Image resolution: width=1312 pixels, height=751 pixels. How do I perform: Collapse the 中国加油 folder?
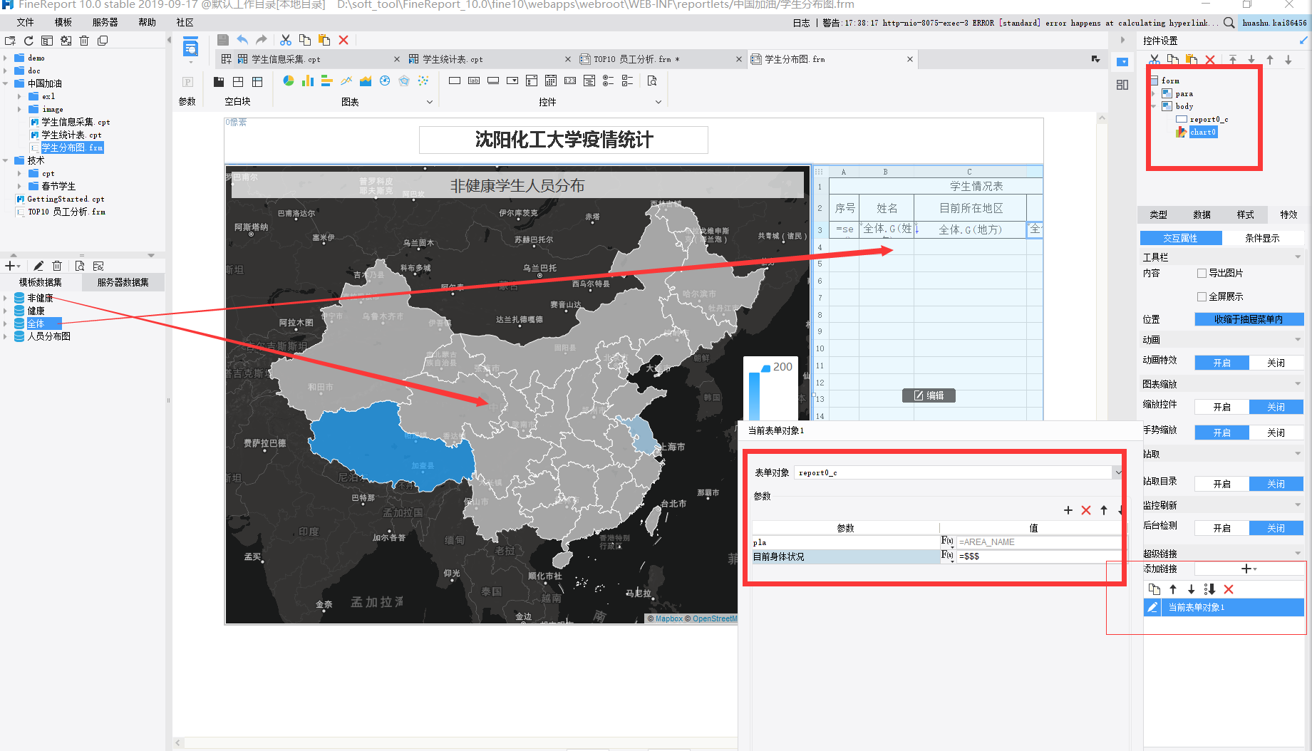pos(6,83)
